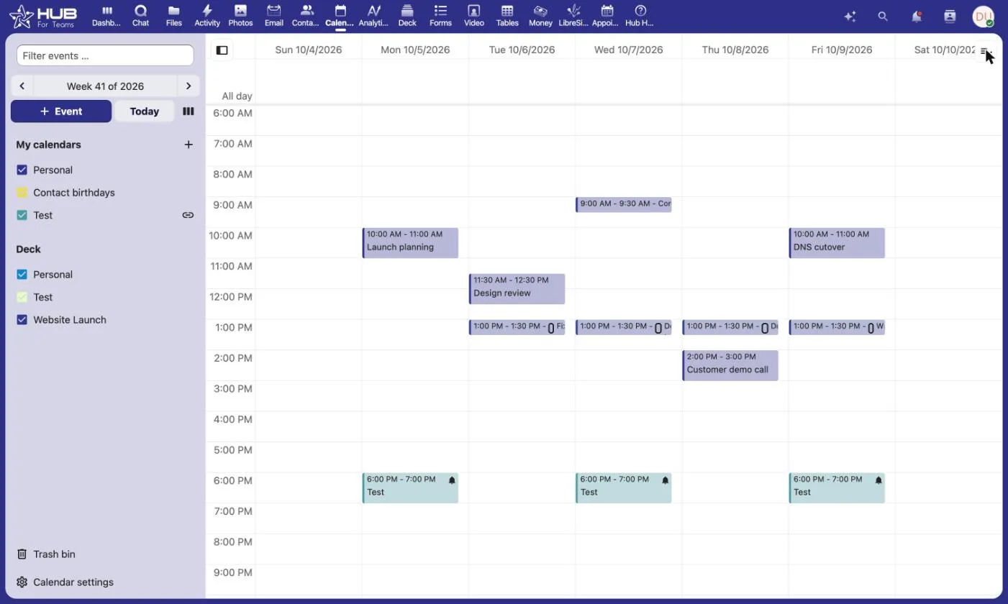Open the contacts menu icon near avatar
The width and height of the screenshot is (1008, 604).
pyautogui.click(x=950, y=17)
